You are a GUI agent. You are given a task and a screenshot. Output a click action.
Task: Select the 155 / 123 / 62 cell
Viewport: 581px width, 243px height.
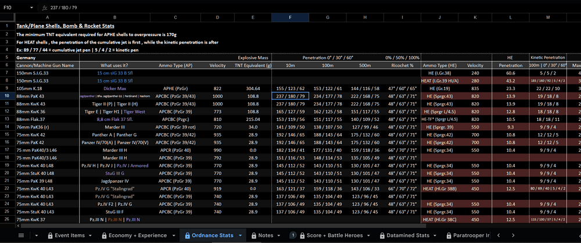[290, 89]
